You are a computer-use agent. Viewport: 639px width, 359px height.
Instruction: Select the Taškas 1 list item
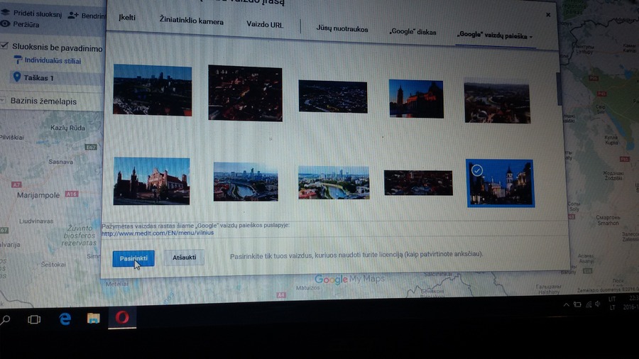click(56, 77)
